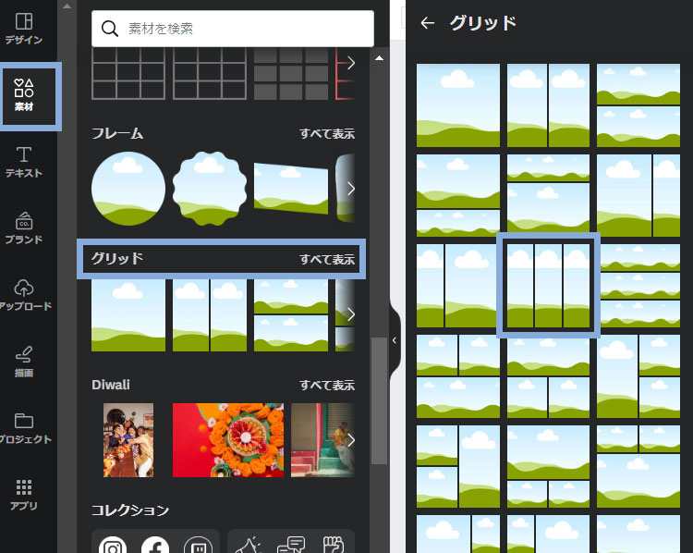
Task: Click the Instagram collection icon
Action: pos(113,545)
